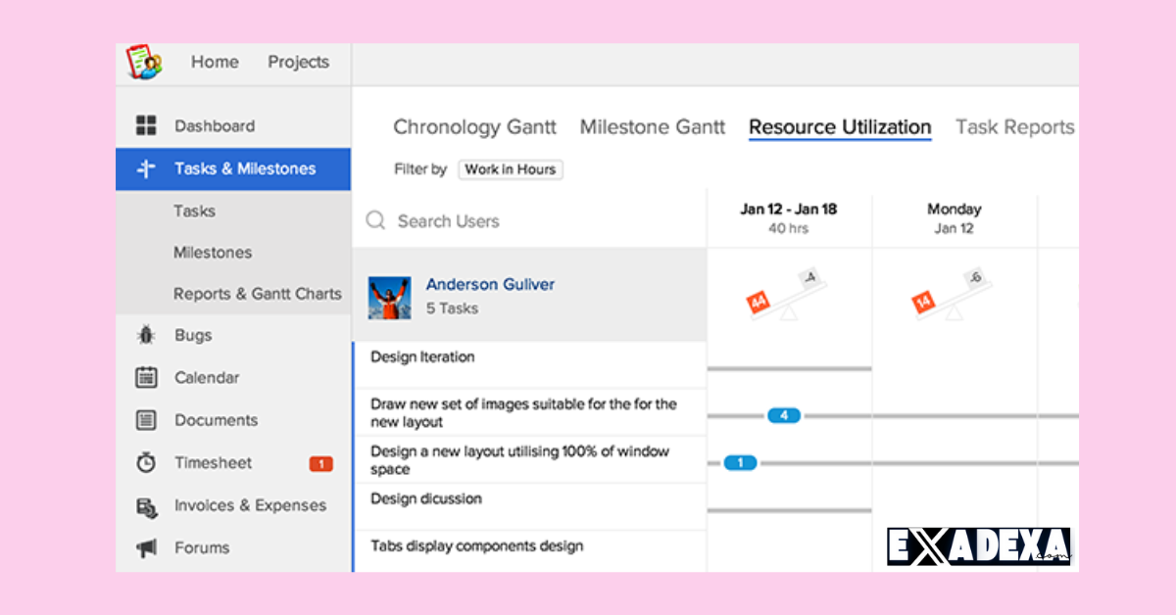1176x615 pixels.
Task: Click the 5 Tasks link under Anderson Guliver
Action: click(x=451, y=307)
